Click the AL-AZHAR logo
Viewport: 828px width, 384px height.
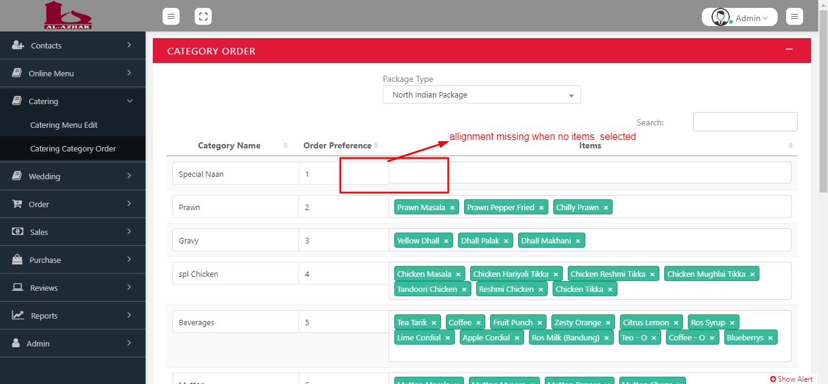point(68,16)
